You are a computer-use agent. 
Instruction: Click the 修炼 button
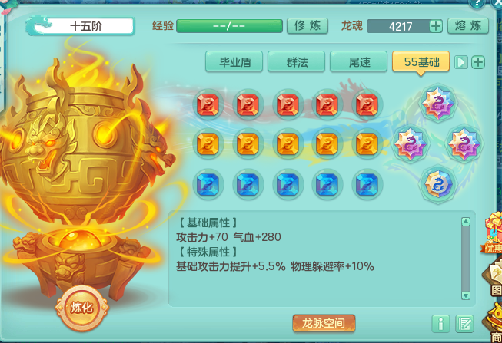click(308, 26)
